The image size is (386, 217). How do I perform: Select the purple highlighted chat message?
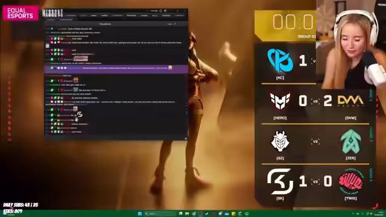(116, 69)
